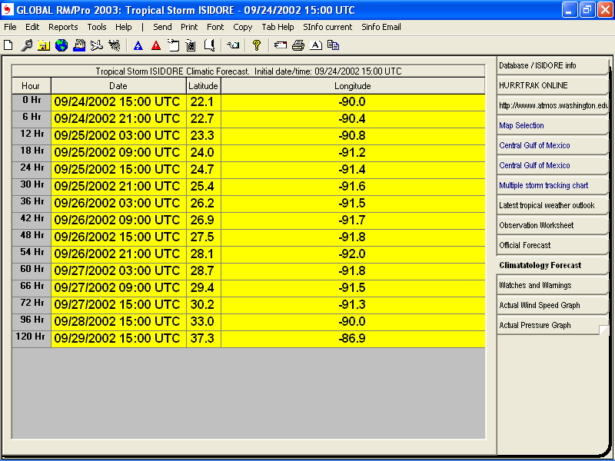Switch to Official Forecast tab
The height and width of the screenshot is (461, 615).
[x=552, y=245]
